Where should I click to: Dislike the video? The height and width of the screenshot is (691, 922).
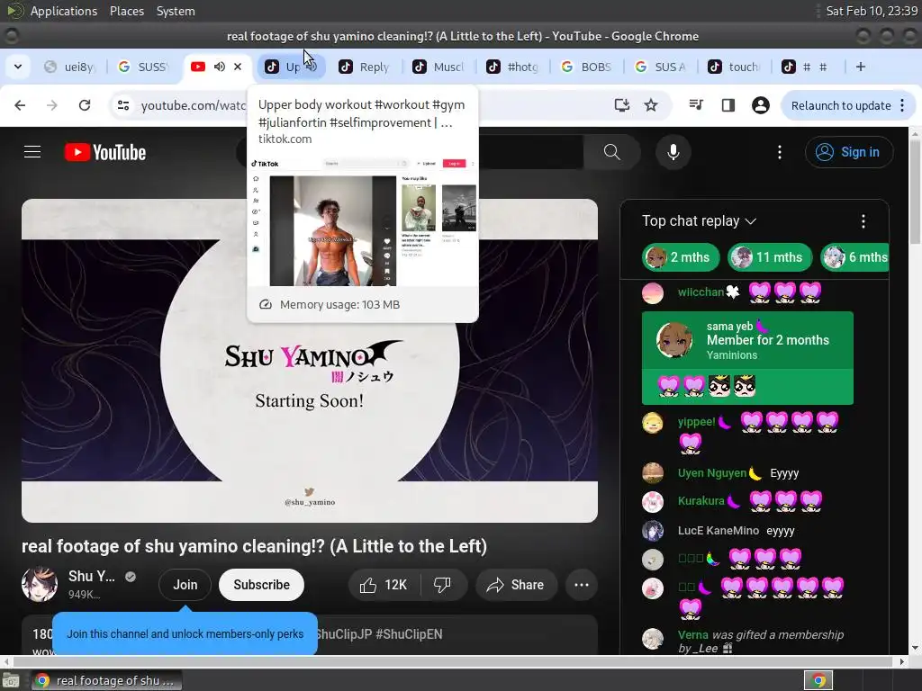pos(442,585)
